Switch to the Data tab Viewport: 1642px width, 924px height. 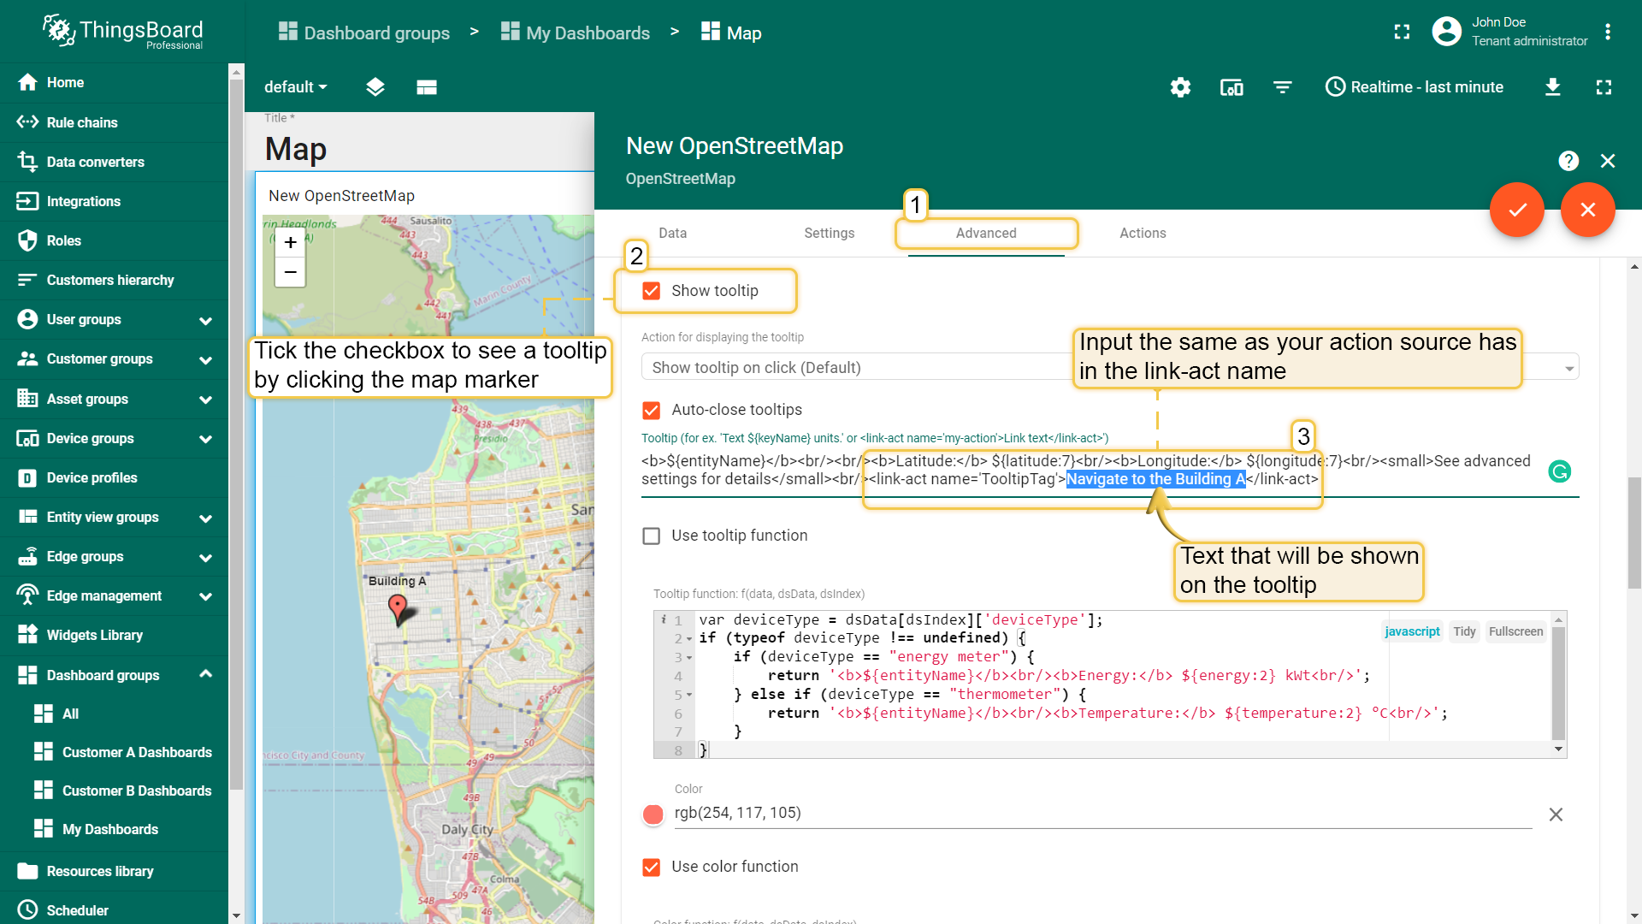pos(672,233)
